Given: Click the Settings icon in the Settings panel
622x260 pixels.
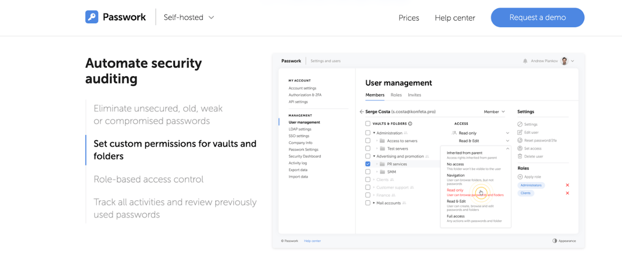Looking at the screenshot, I should 520,124.
